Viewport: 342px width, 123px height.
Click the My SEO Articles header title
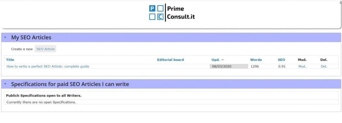click(31, 37)
